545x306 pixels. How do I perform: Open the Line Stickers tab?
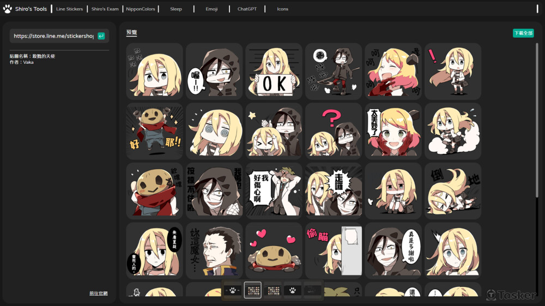[69, 9]
